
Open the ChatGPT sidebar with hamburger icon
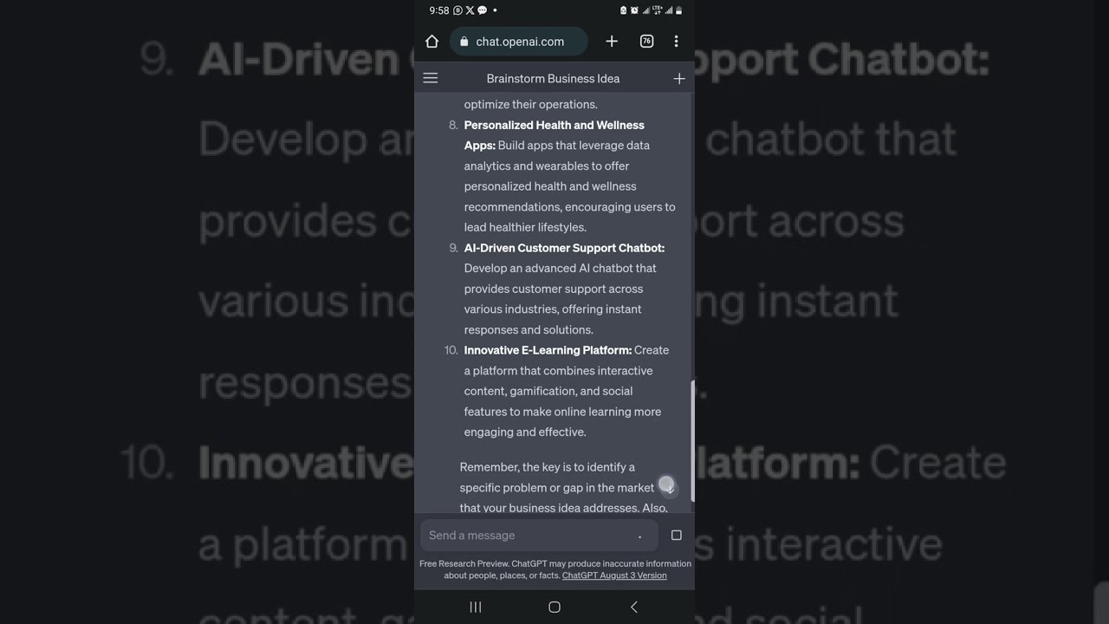(431, 78)
